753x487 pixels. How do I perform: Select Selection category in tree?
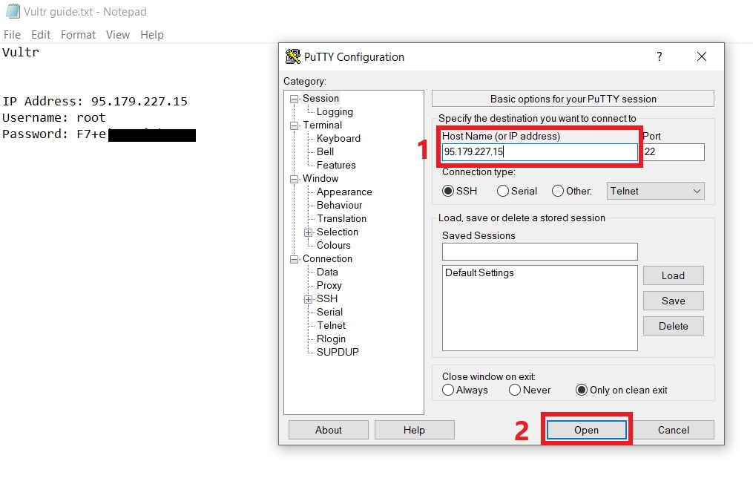click(x=337, y=232)
